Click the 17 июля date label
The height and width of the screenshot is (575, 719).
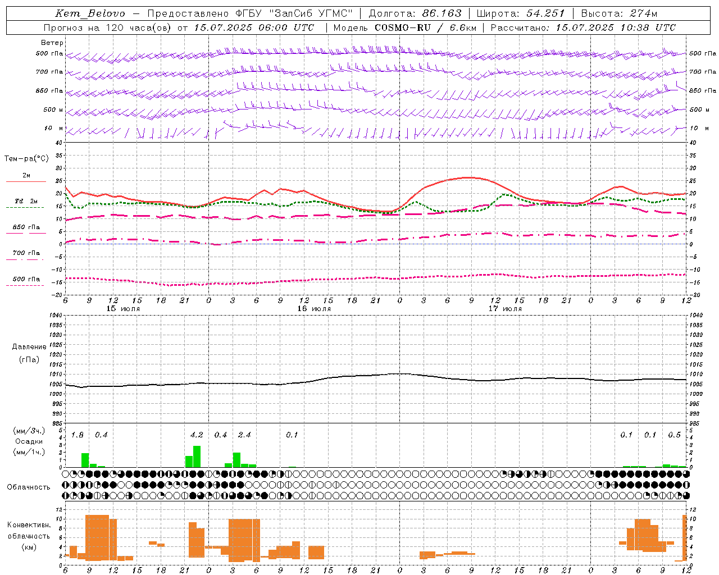pyautogui.click(x=505, y=309)
